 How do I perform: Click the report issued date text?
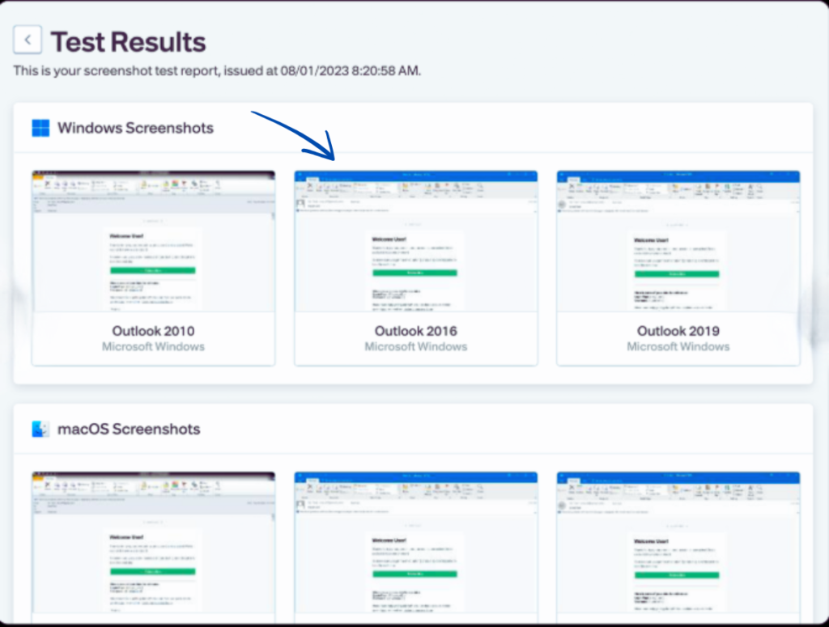pos(217,70)
